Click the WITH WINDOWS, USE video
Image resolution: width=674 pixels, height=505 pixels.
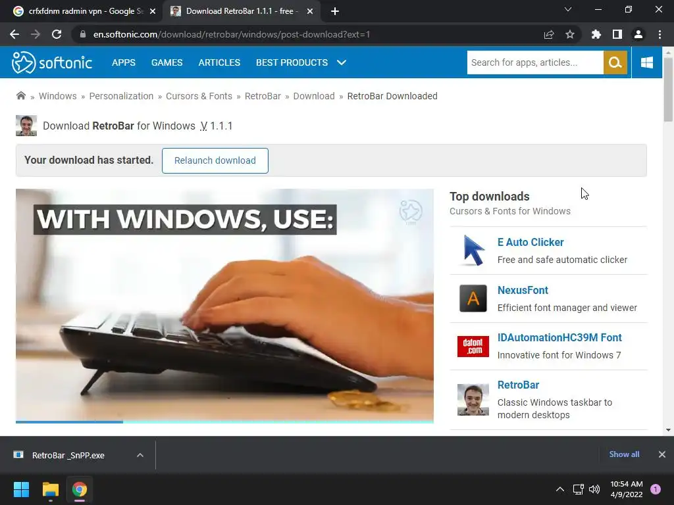(x=224, y=305)
